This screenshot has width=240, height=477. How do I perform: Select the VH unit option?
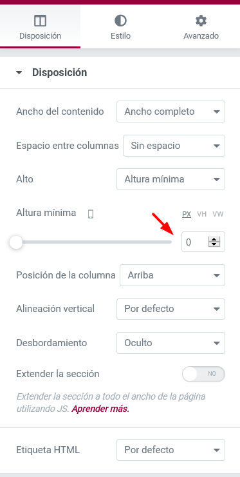(202, 214)
